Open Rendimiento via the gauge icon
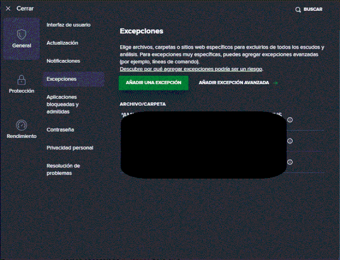 (22, 125)
